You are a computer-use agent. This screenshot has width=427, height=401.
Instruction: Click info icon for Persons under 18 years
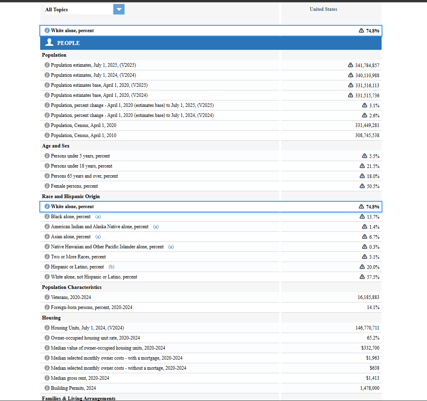(47, 166)
